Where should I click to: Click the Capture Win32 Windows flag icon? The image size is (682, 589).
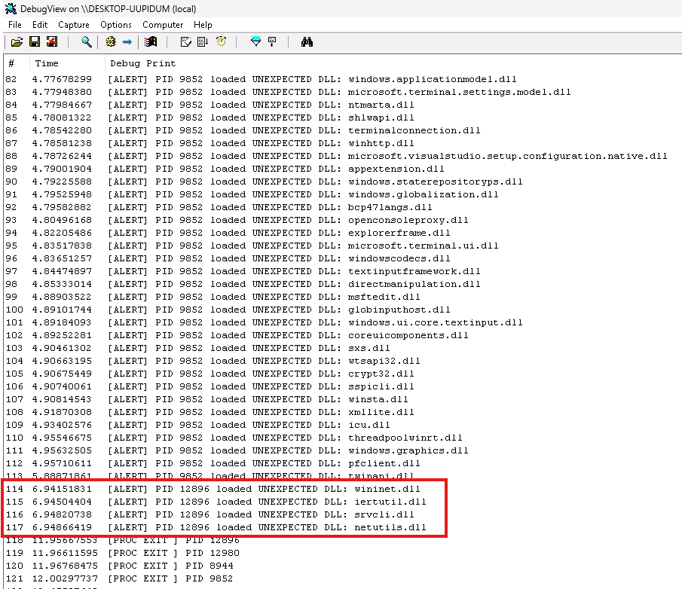point(151,42)
